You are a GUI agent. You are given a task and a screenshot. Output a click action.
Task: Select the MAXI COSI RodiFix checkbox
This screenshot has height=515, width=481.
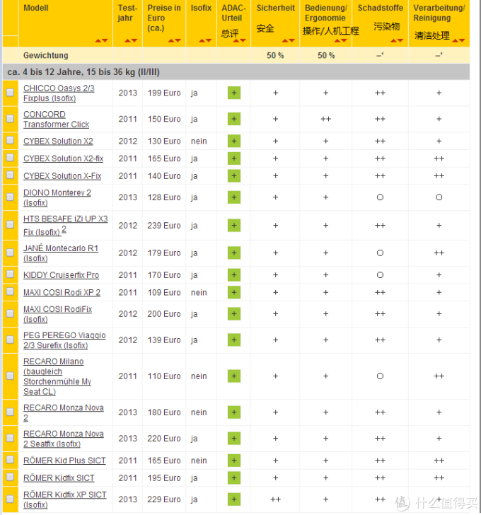pyautogui.click(x=10, y=313)
